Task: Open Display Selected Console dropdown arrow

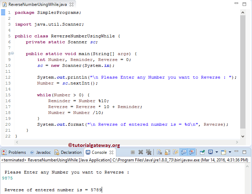Action: click(217, 152)
